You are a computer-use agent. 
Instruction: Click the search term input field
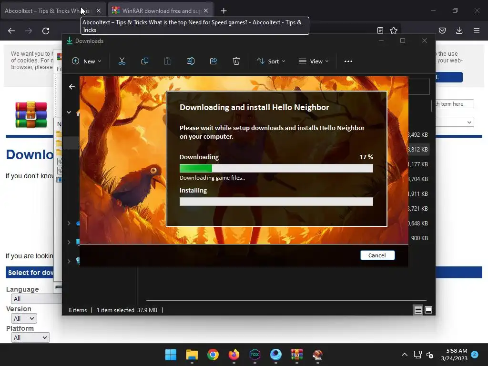click(455, 104)
